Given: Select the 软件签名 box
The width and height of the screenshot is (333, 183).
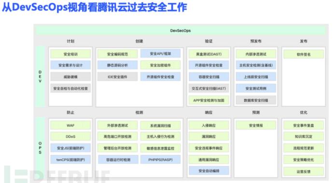Looking at the screenshot, I should 304,54.
